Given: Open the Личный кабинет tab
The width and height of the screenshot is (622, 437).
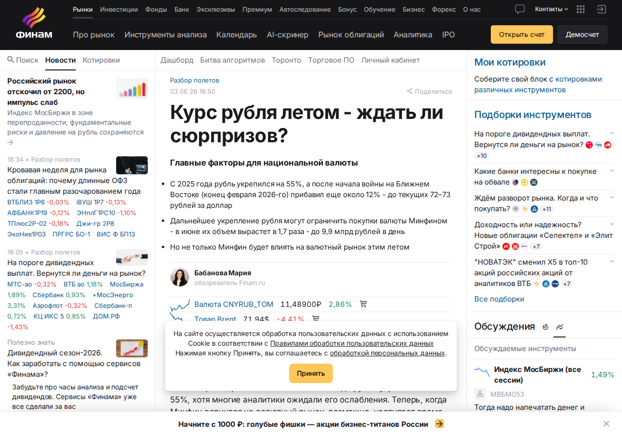Looking at the screenshot, I should (x=390, y=60).
